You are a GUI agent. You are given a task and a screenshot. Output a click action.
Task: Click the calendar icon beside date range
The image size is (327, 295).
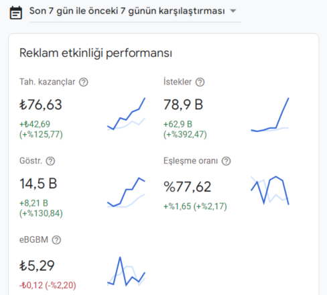(x=16, y=13)
